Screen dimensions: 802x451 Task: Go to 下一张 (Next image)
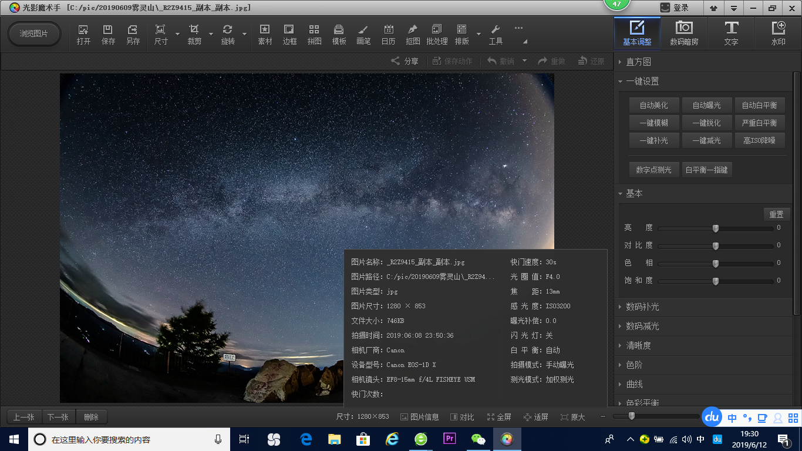coord(58,417)
